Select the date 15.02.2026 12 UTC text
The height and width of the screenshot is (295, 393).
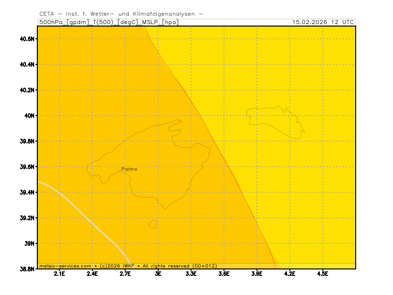322,22
